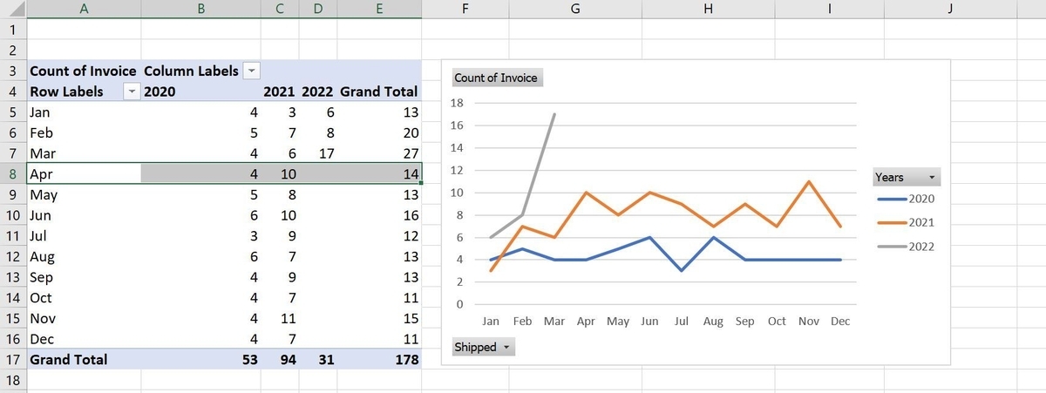Select the gray 2022 legend entry
1046x393 pixels.
pyautogui.click(x=905, y=247)
